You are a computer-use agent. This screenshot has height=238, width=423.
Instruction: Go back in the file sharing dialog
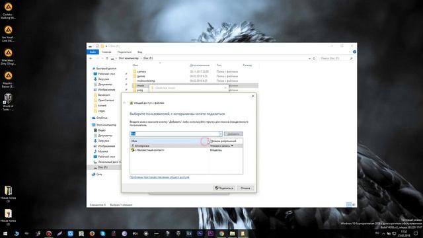click(x=124, y=103)
